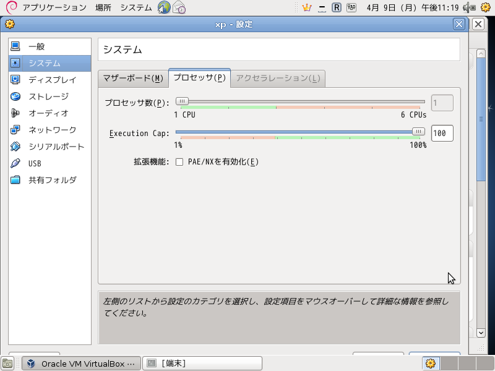Click the gear icon in top panel corner
The width and height of the screenshot is (495, 371).
(x=486, y=7)
